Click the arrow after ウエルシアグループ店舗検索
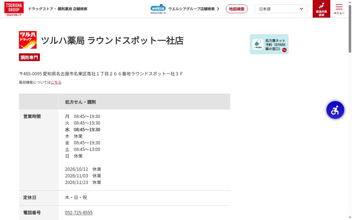This screenshot has height=220, width=352. coord(218,9)
